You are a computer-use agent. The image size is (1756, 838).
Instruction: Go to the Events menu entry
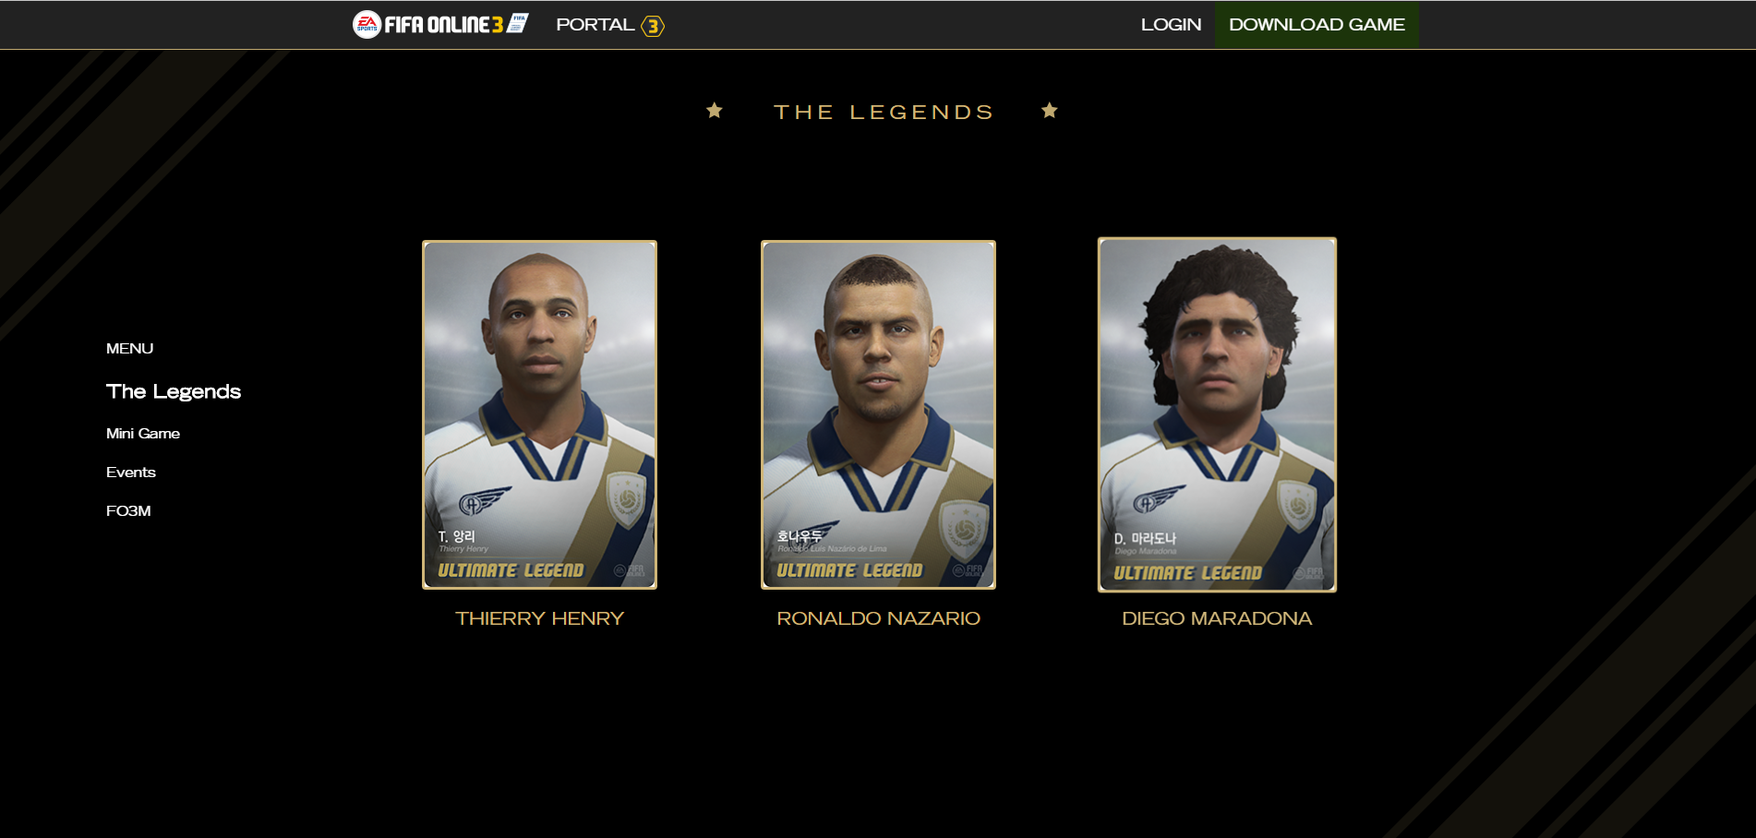click(x=131, y=473)
